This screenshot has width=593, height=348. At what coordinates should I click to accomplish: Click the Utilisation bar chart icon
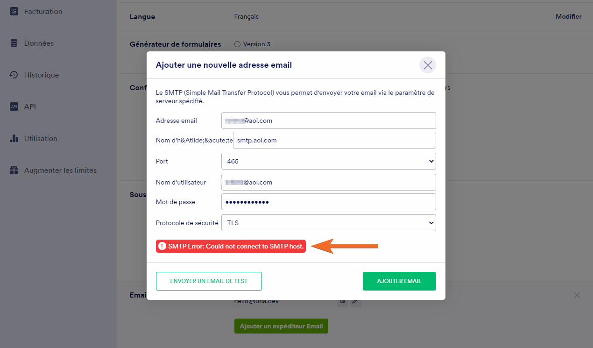(x=14, y=139)
